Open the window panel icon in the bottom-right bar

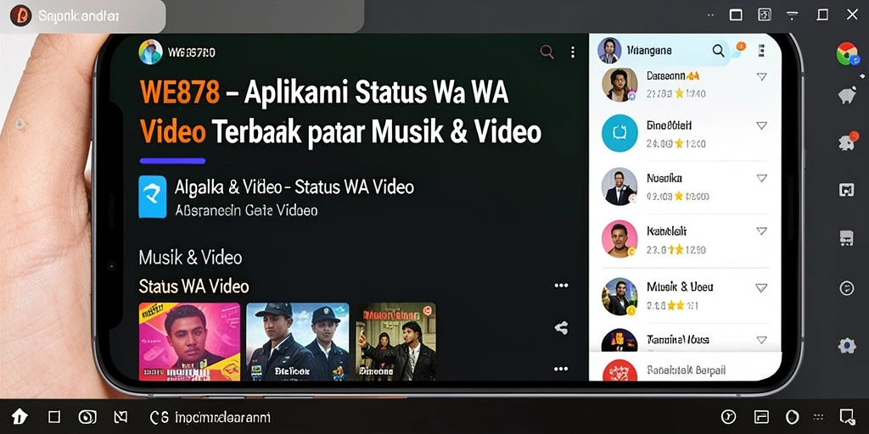(x=761, y=417)
